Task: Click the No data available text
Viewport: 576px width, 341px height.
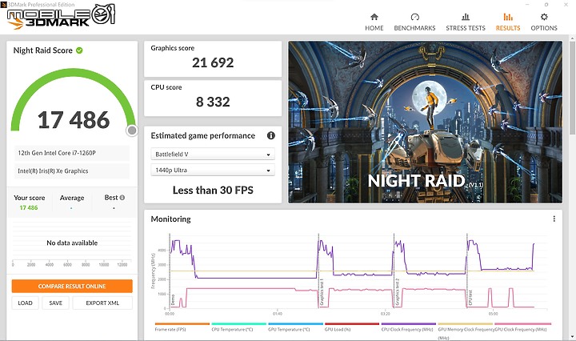Action: [x=72, y=243]
